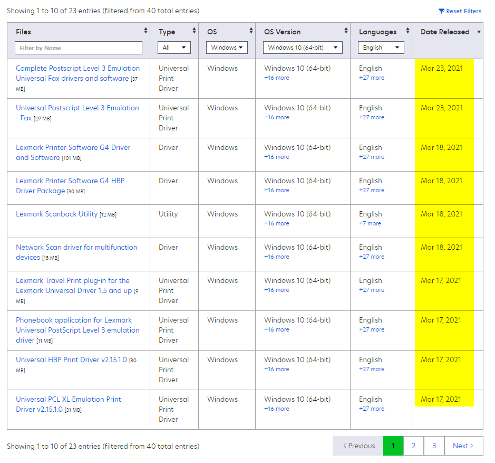Sort by OS column sort arrows
The height and width of the screenshot is (463, 495).
point(251,31)
